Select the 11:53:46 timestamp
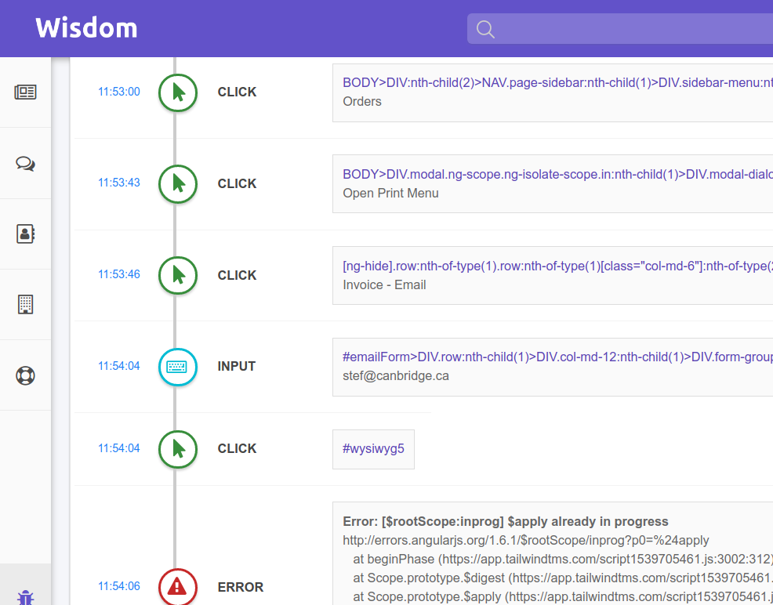This screenshot has height=605, width=773. click(119, 274)
